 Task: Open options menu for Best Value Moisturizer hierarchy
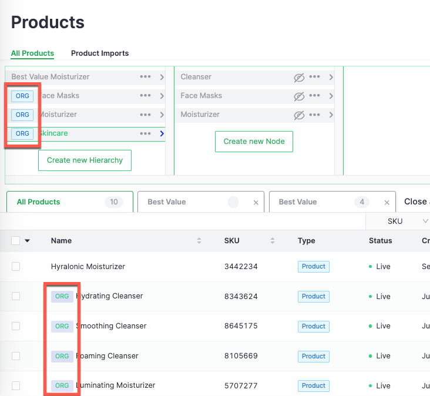pos(145,77)
